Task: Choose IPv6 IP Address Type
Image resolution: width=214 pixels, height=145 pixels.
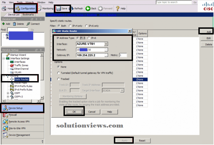Action: pos(89,38)
